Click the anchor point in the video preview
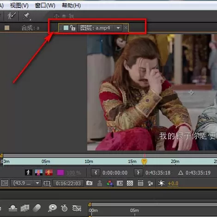This screenshot has height=217, width=217. [191, 92]
